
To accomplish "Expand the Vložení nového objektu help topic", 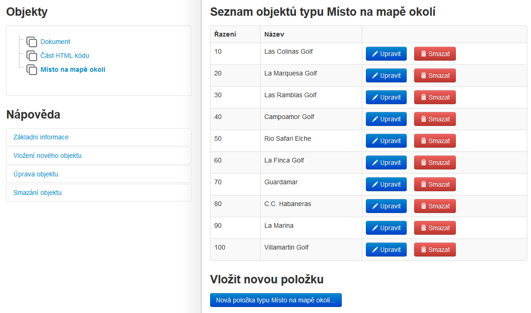I will coord(47,156).
